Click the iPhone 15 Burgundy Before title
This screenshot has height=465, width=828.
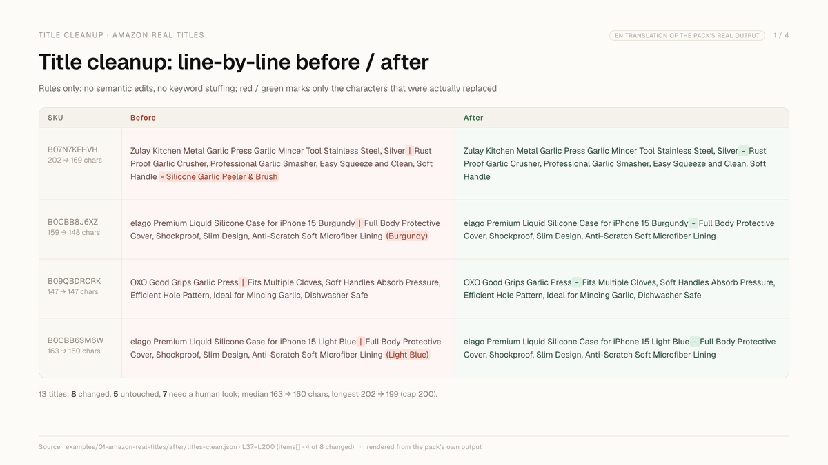[285, 229]
